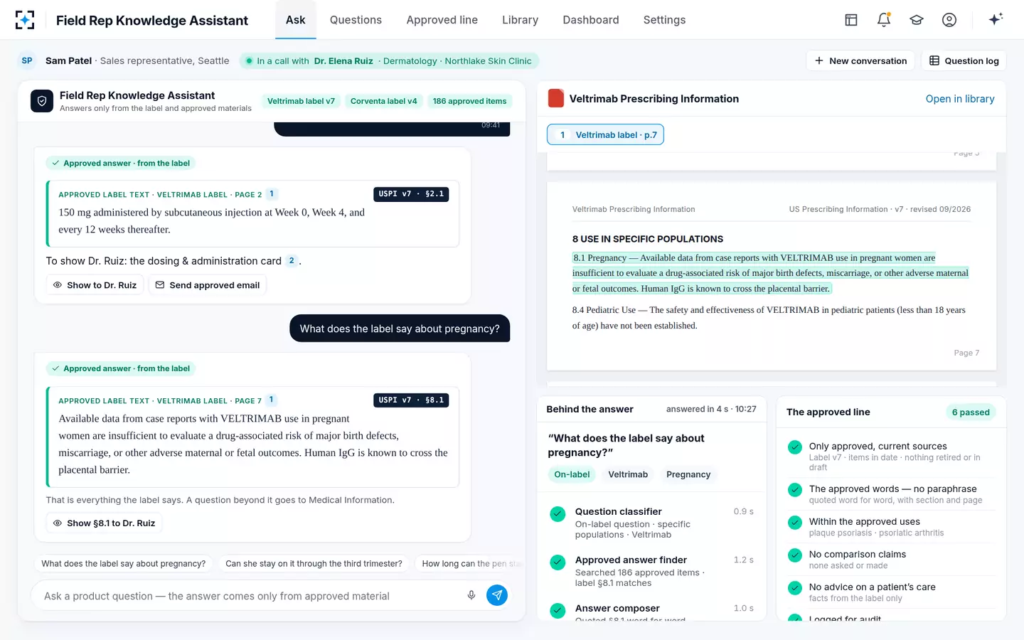1024x640 pixels.
Task: Click the On-label tag
Action: 572,474
